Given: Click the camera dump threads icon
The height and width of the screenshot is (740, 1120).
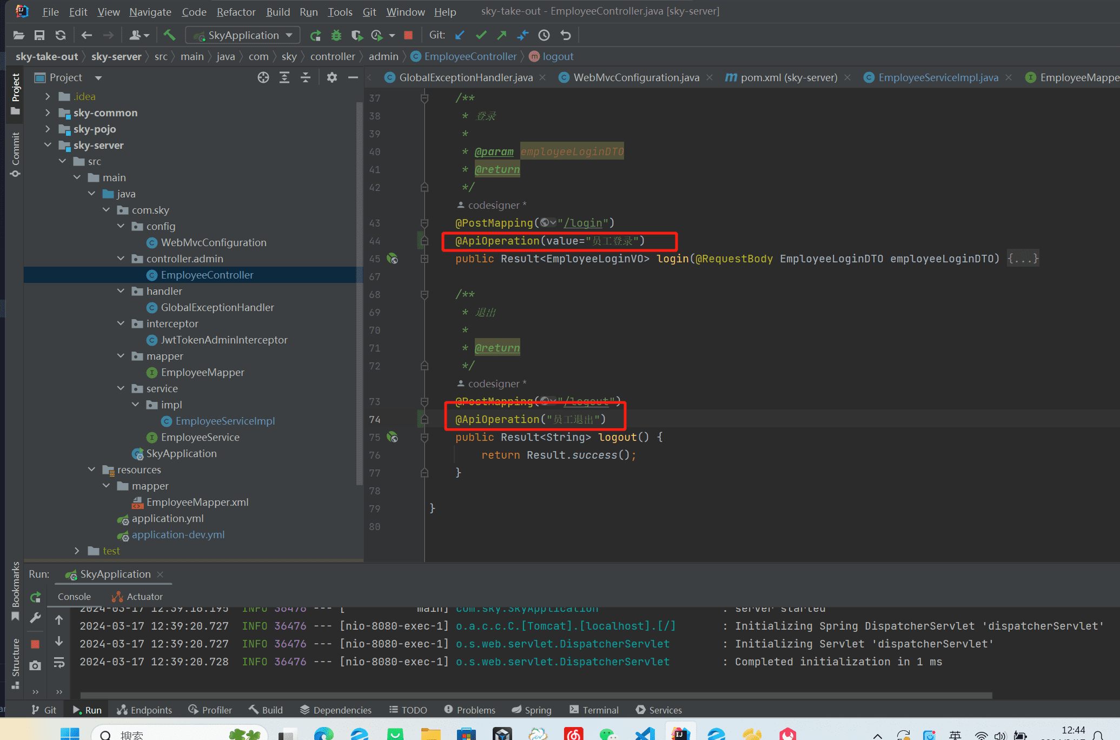Looking at the screenshot, I should coord(36,665).
